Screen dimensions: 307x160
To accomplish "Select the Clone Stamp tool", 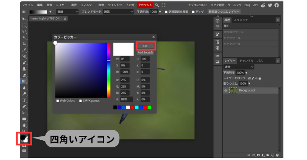I will coord(24,69).
